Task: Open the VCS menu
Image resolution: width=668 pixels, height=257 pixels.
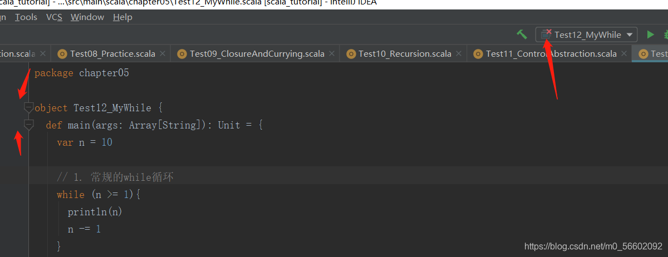Action: (54, 17)
